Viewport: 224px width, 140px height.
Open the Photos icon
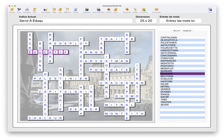109,10
